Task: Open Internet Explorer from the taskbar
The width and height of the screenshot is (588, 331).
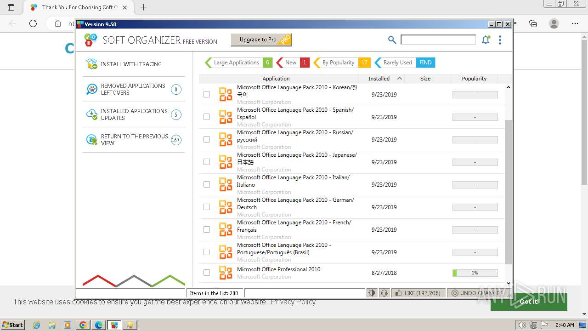Action: 36,325
